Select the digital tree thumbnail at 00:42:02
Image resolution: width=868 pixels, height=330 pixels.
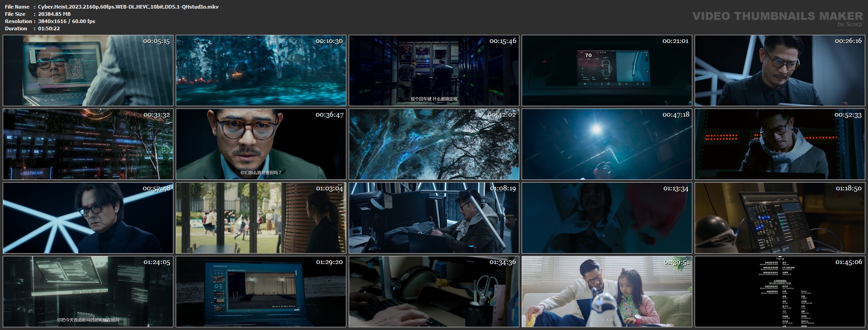pos(434,144)
